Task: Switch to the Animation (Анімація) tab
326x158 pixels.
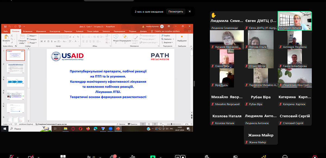Action: (80, 31)
